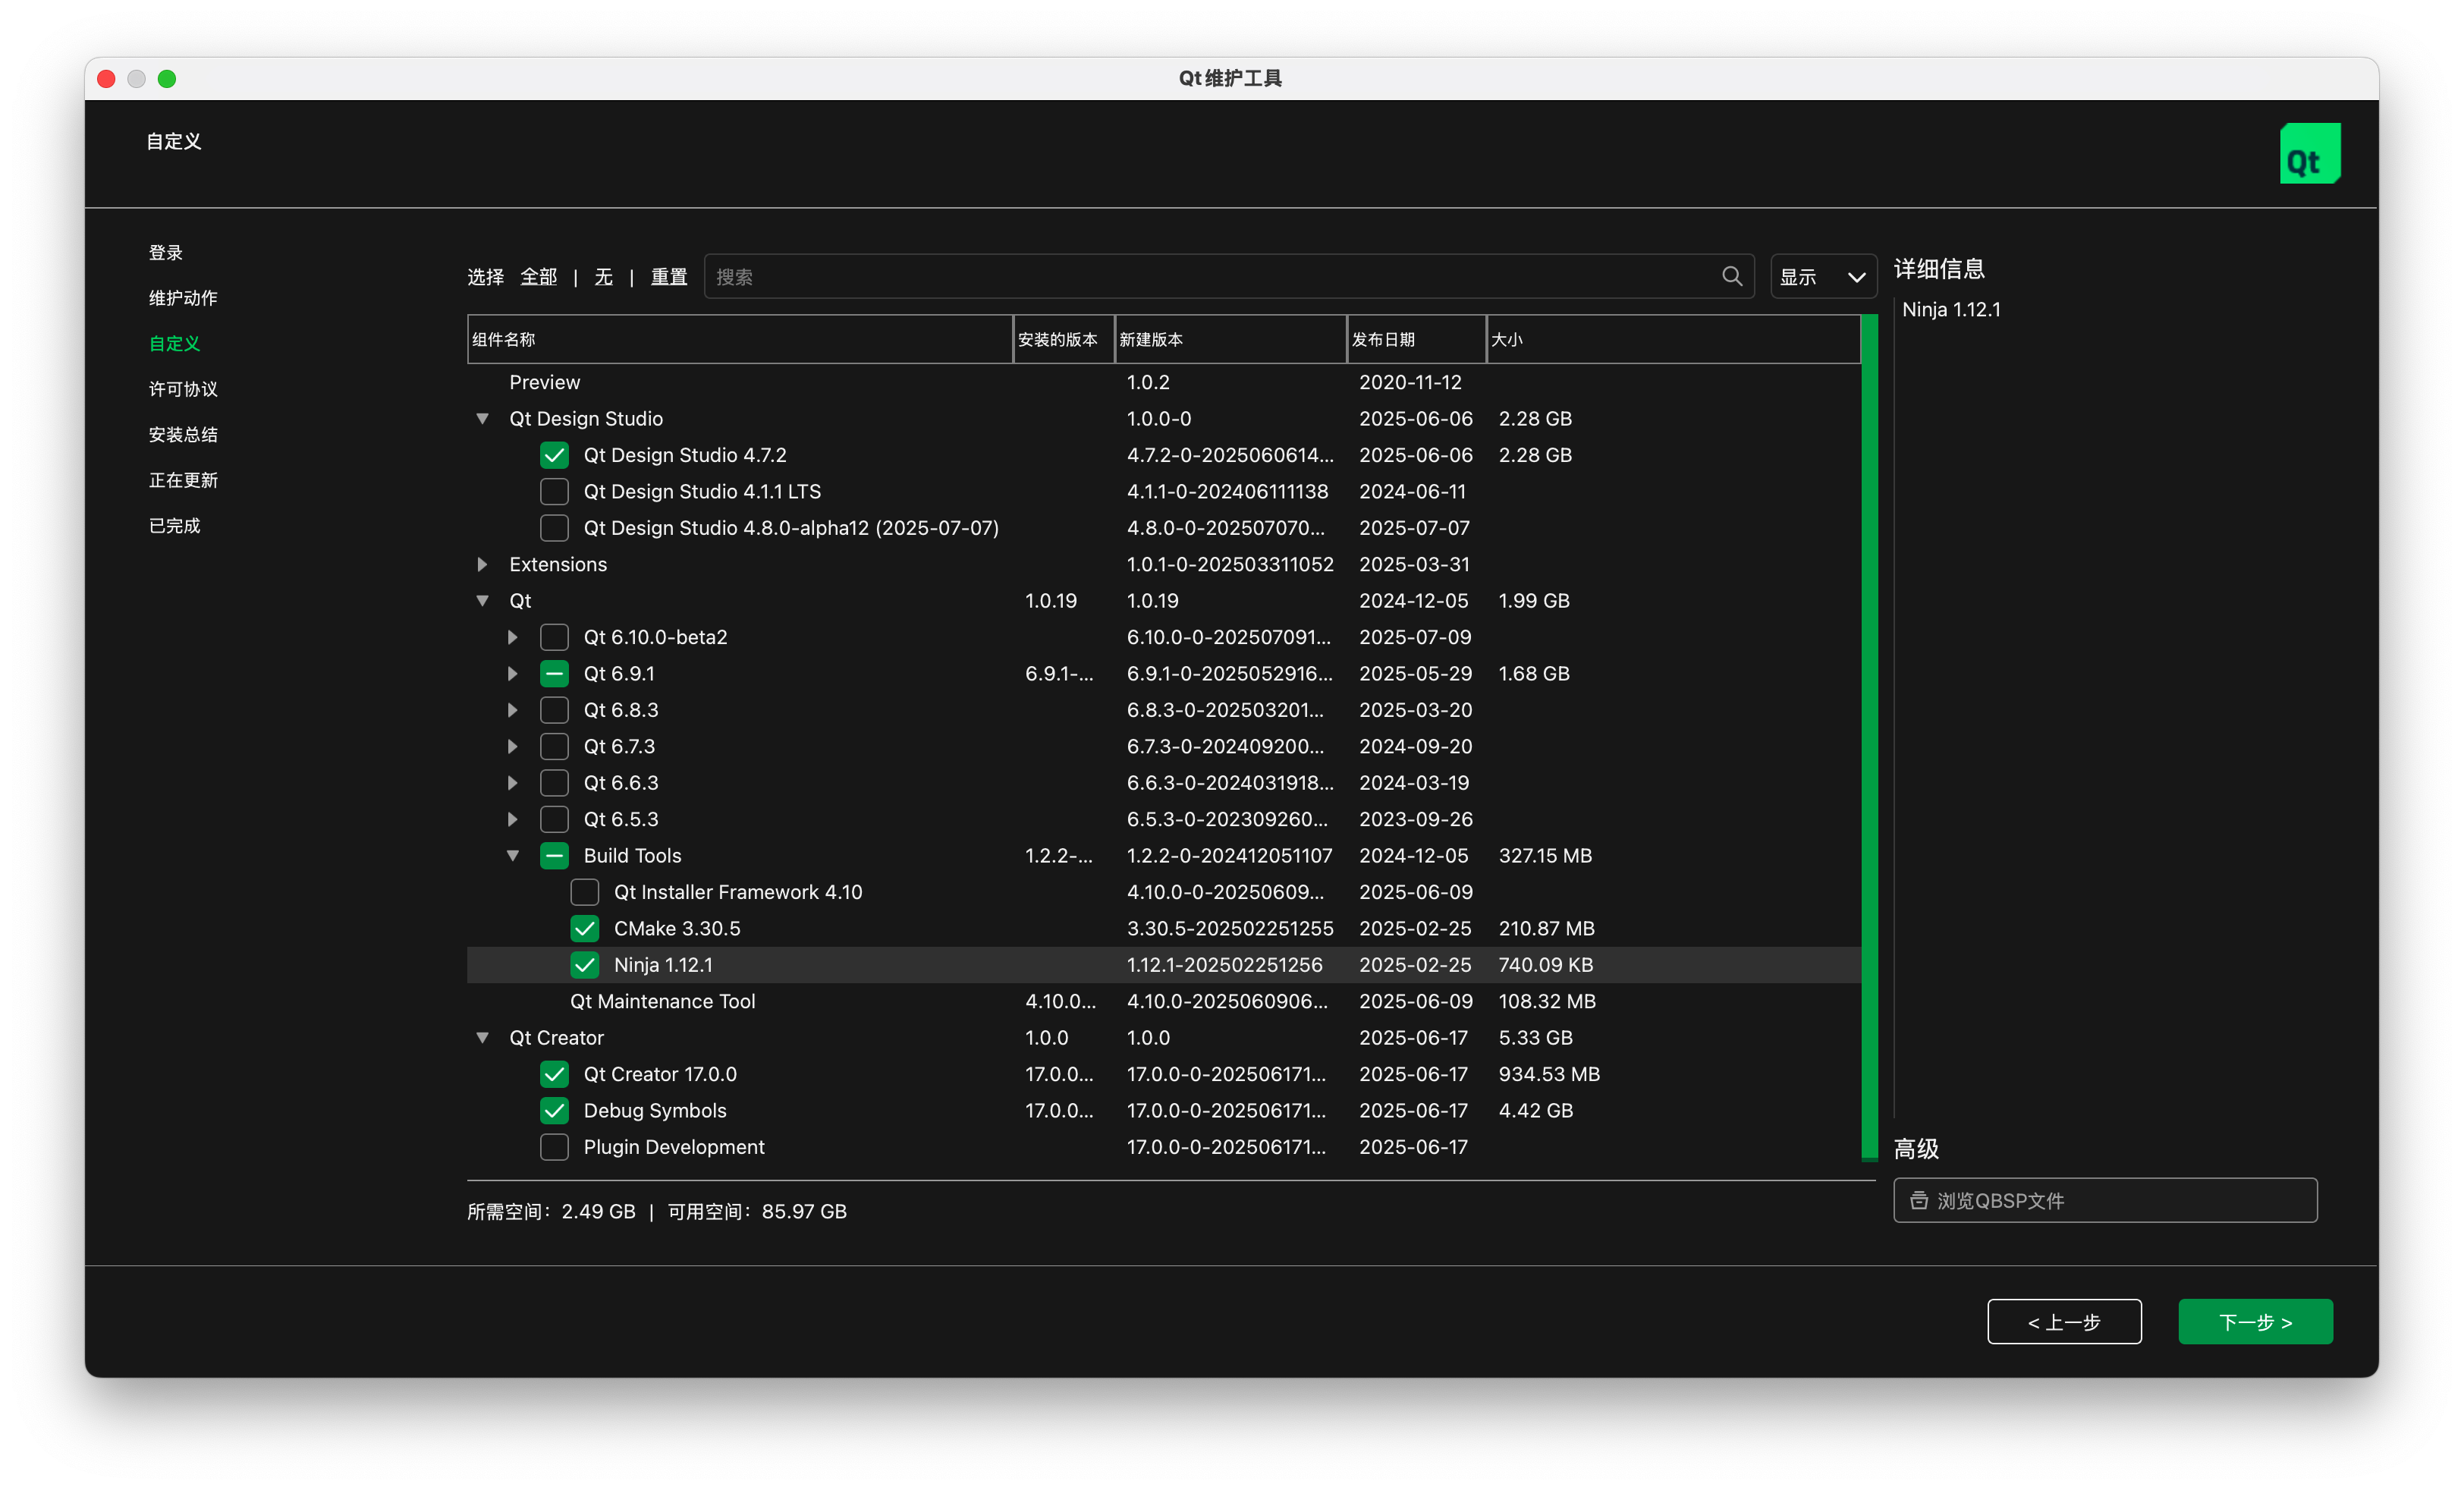Screen dimensions: 2464x1490
Task: Click 重置 to reset selection
Action: 669,276
